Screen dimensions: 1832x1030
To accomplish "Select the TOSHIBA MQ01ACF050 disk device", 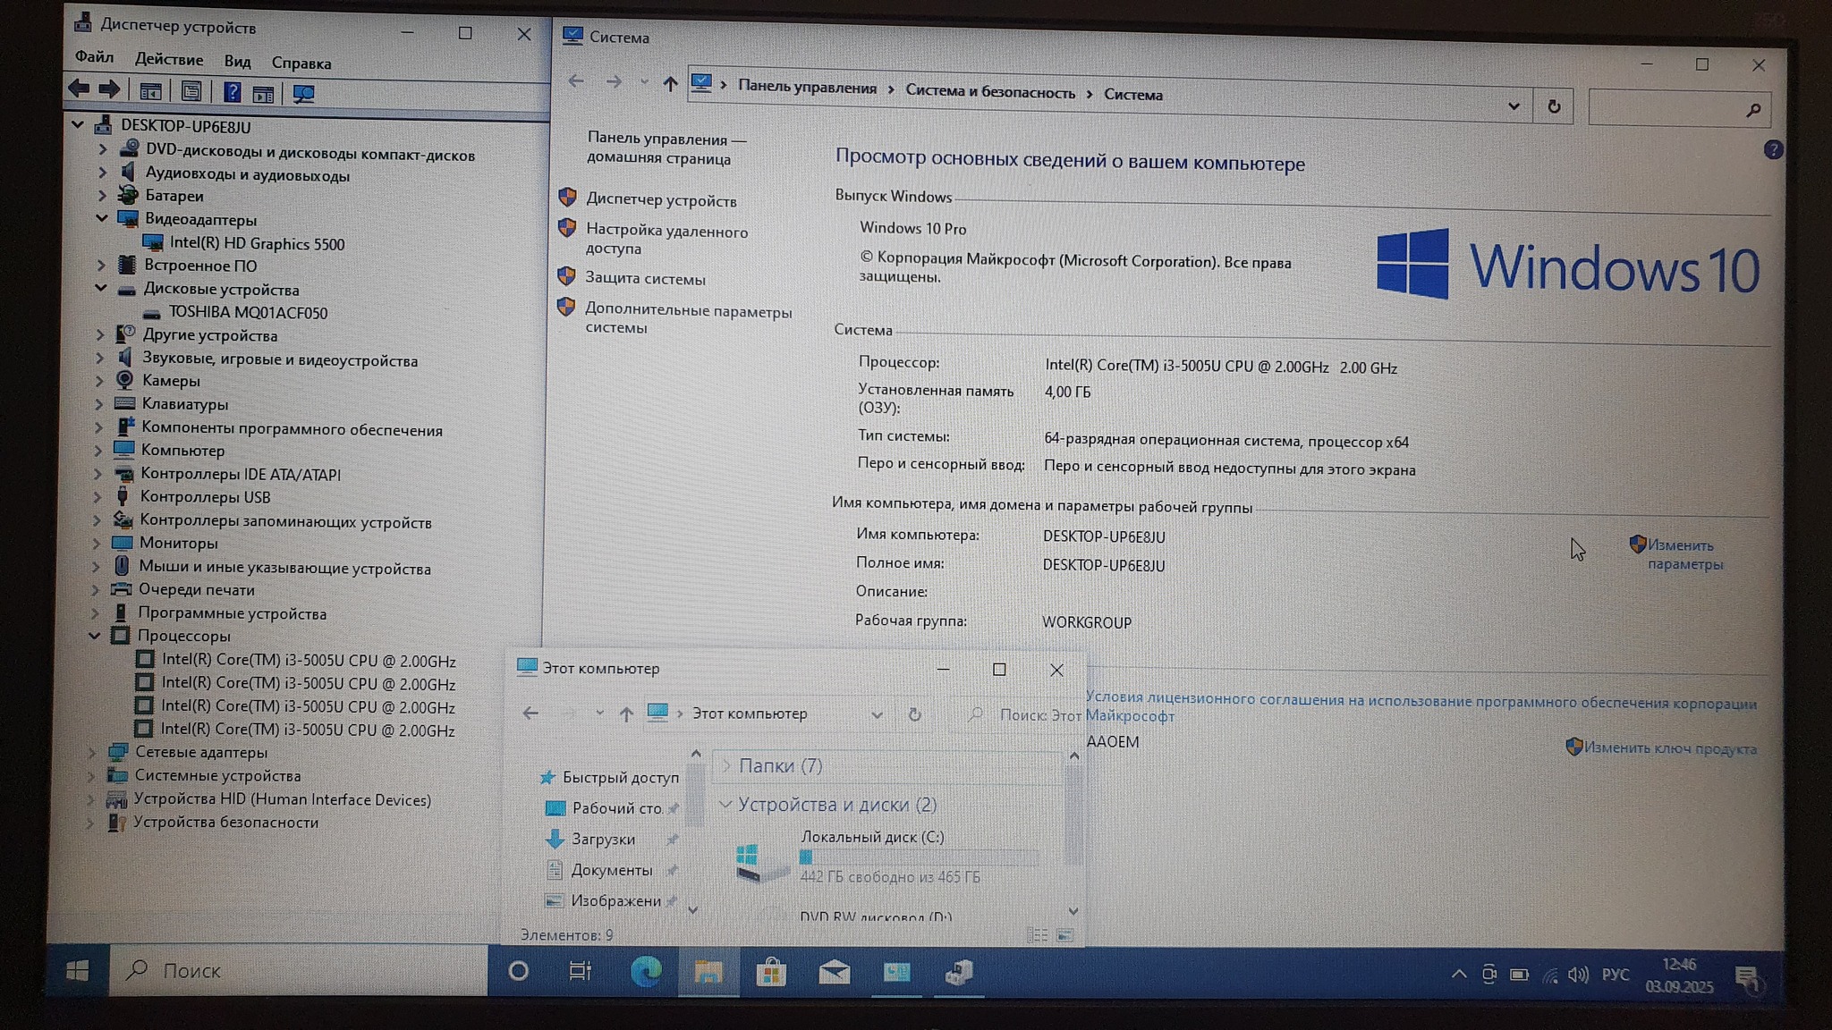I will coord(248,312).
